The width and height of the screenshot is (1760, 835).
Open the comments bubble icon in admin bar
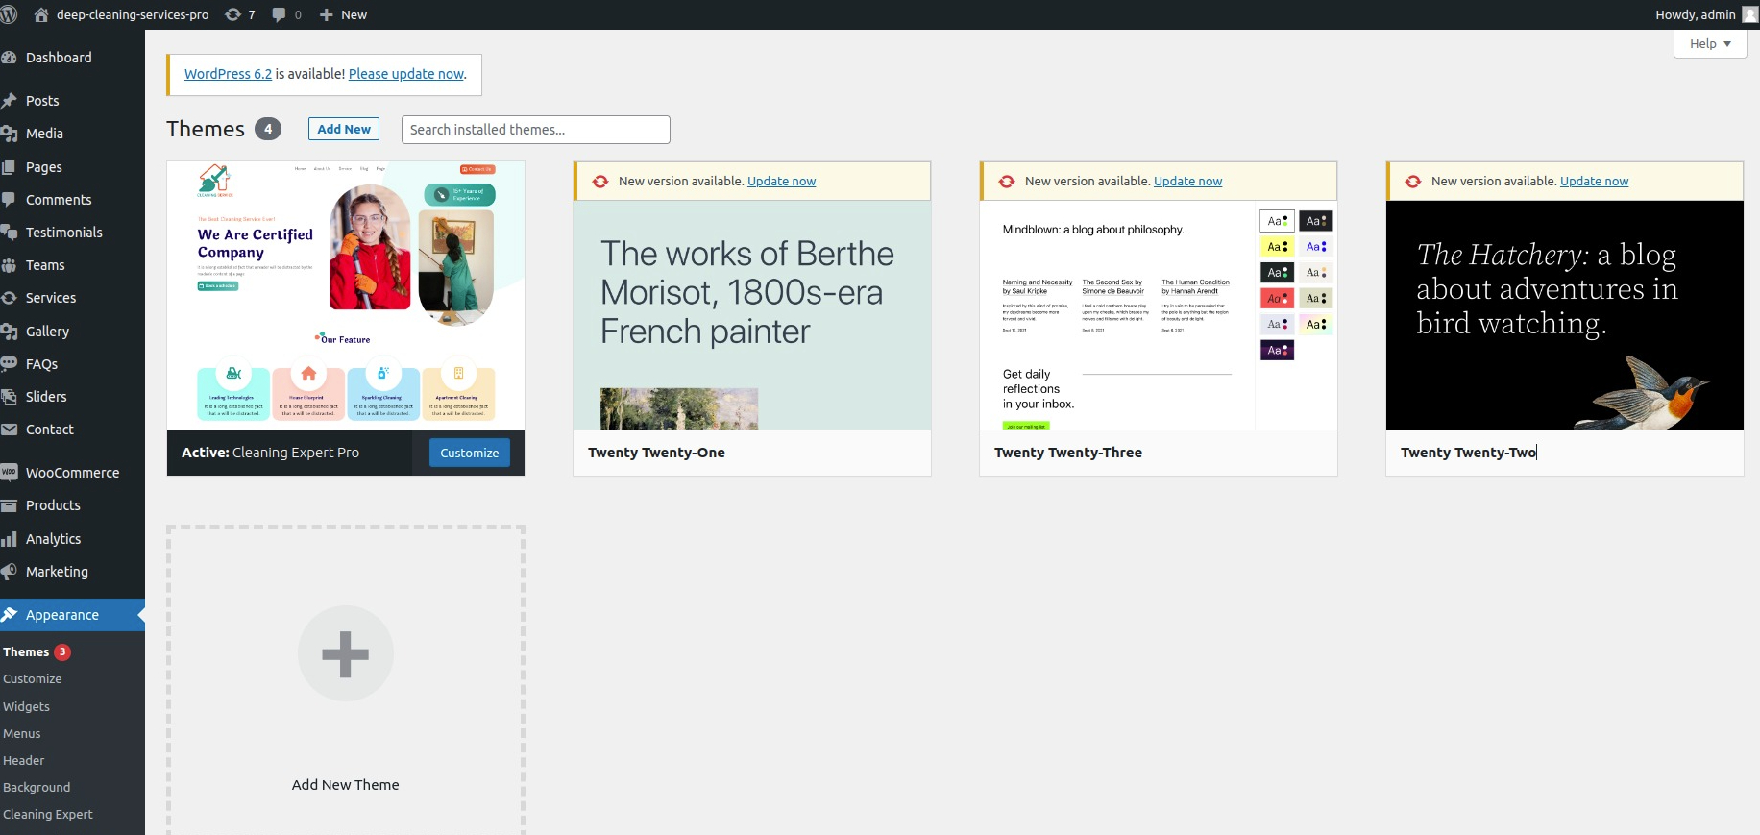coord(280,14)
